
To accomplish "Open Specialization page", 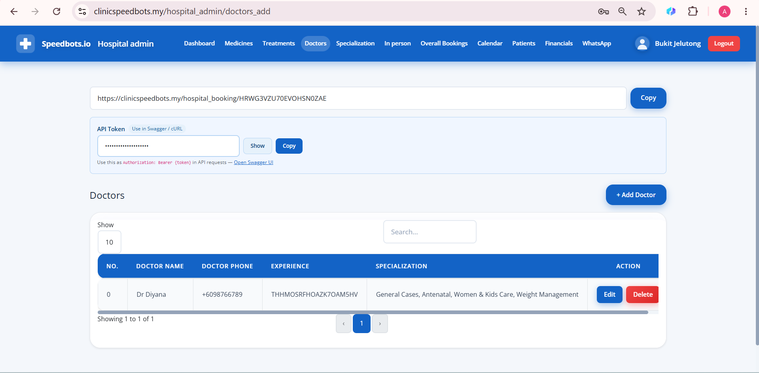I will pos(355,43).
